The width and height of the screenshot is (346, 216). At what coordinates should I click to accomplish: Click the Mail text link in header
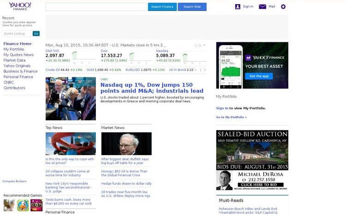coord(272,6)
